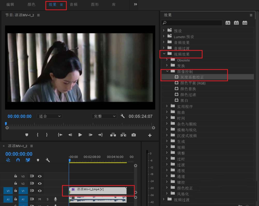Viewport: 259px width, 206px height.
Task: Open the Button Editor plus icon
Action: pyautogui.click(x=149, y=135)
